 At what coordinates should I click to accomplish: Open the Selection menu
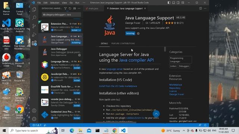[55, 3]
